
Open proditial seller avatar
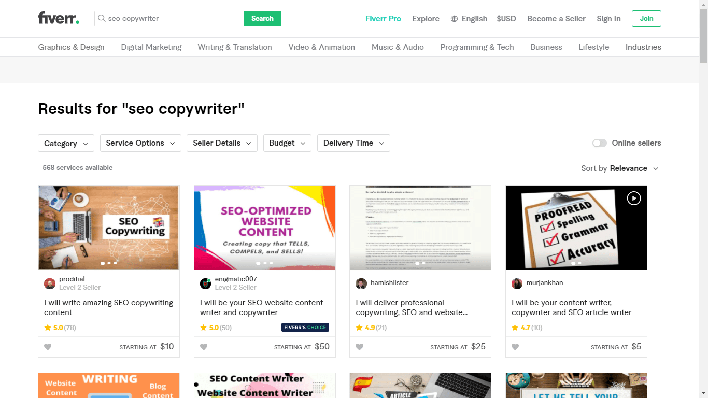coord(50,283)
